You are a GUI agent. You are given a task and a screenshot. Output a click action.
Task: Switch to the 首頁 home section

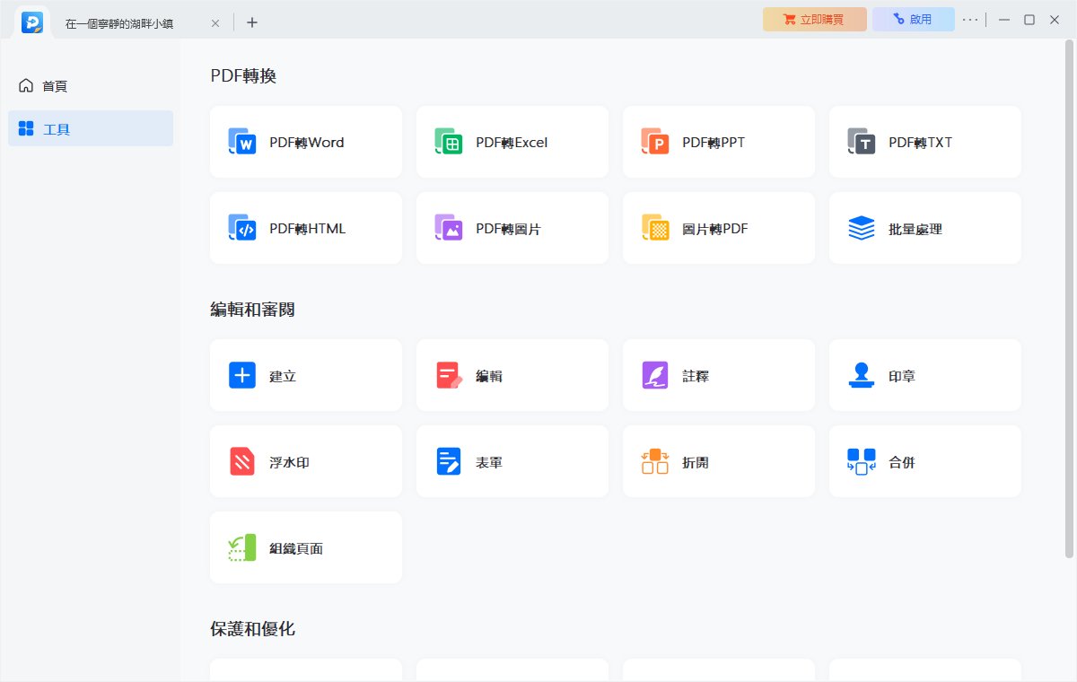point(56,85)
